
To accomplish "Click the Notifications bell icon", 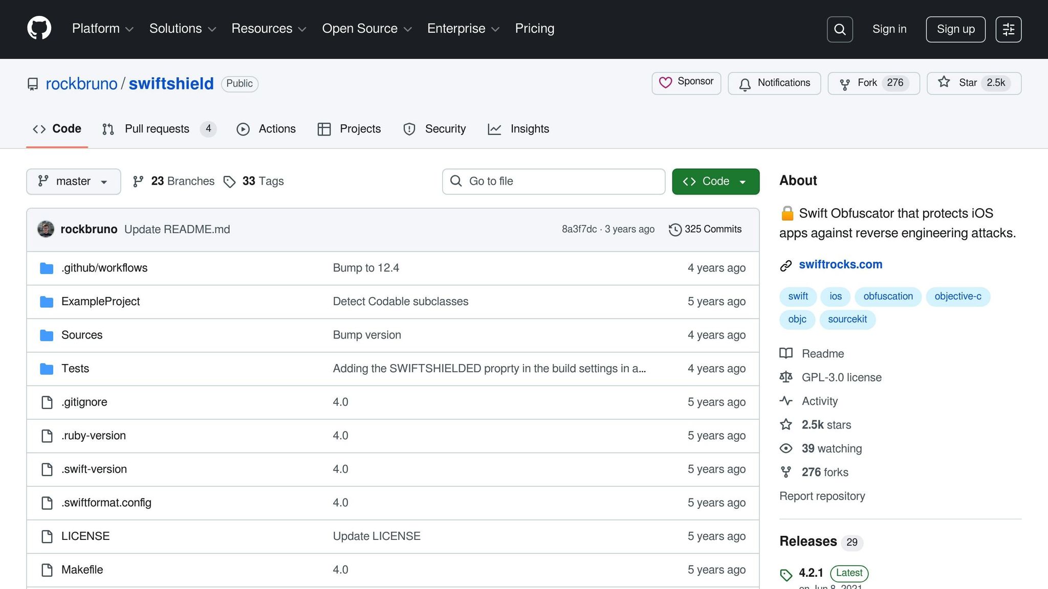I will coord(745,84).
